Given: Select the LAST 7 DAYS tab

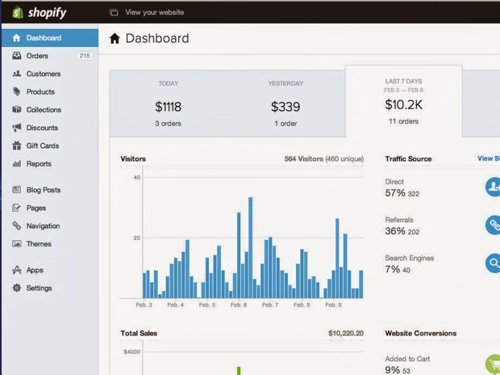Looking at the screenshot, I should pos(403,101).
